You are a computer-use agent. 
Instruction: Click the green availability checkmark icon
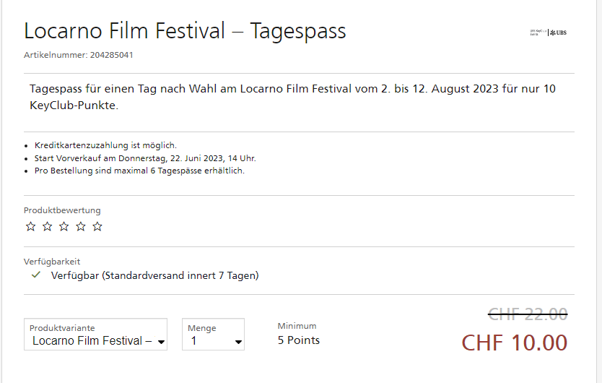pos(35,275)
